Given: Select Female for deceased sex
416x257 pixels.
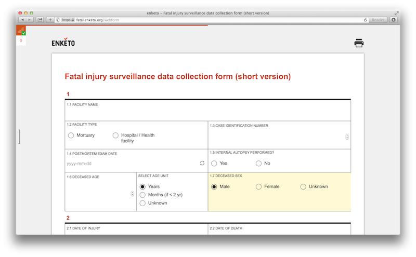Looking at the screenshot, I should click(258, 186).
